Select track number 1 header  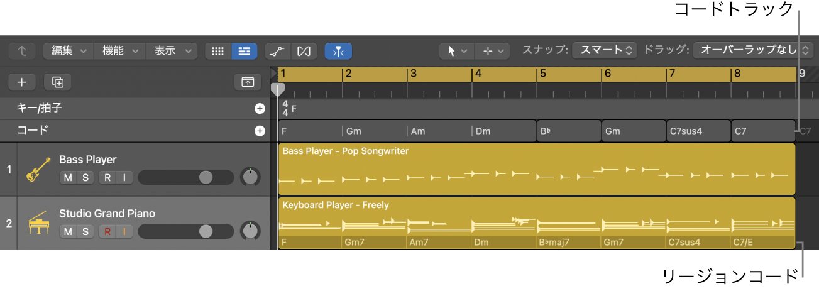click(x=8, y=169)
